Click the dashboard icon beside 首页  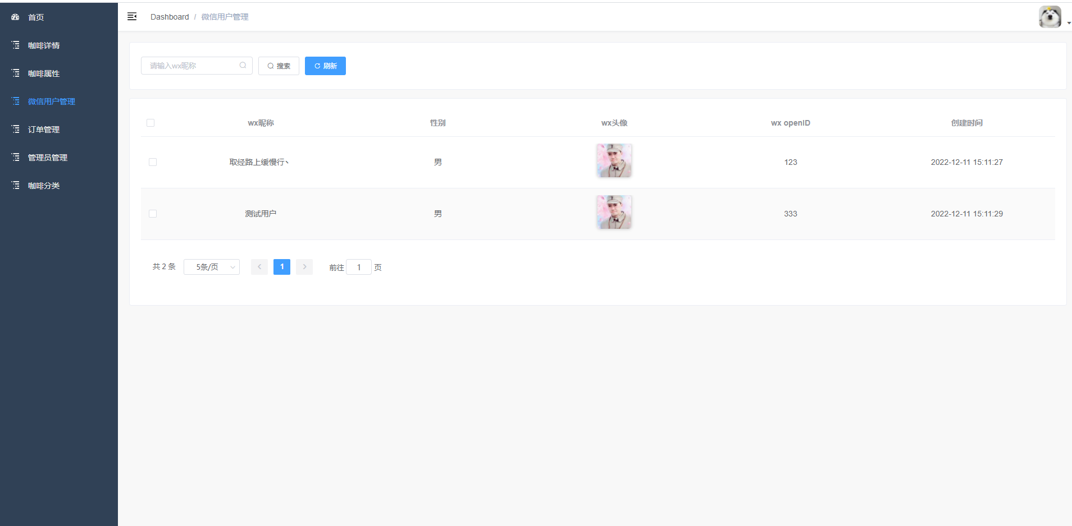point(15,17)
